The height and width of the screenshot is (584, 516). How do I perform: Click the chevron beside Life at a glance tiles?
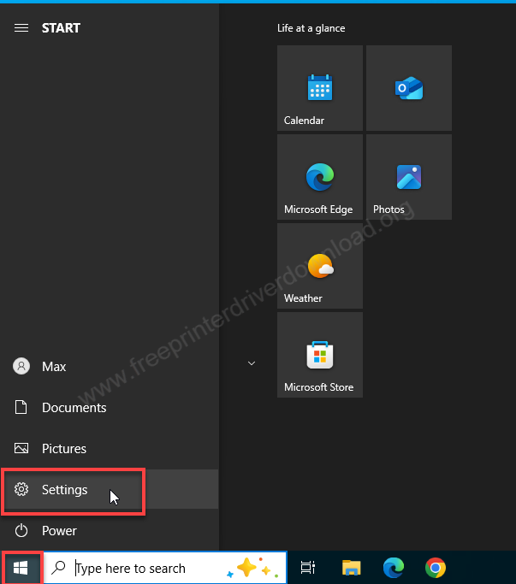pyautogui.click(x=252, y=363)
